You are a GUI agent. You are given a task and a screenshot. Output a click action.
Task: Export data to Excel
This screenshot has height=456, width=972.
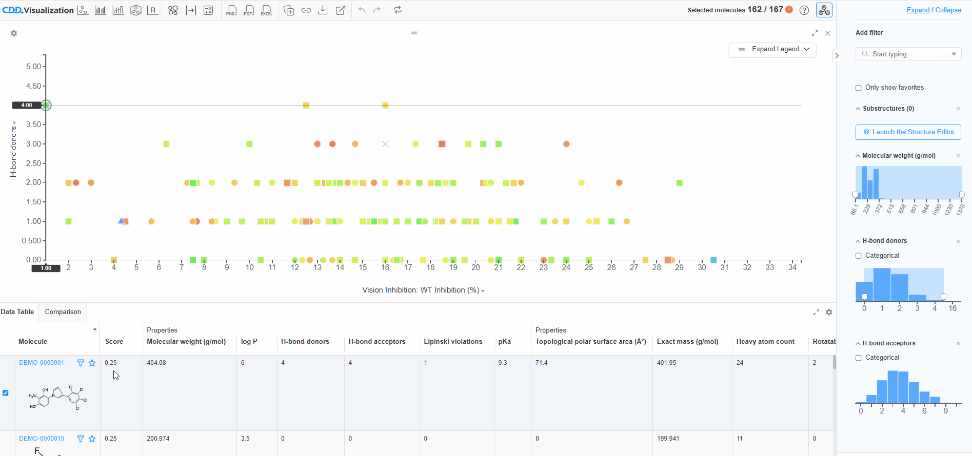(x=267, y=10)
